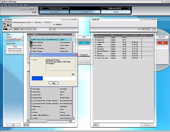The image size is (170, 132).
Task: Switch to the Music Source tab
Action: coord(53,12)
